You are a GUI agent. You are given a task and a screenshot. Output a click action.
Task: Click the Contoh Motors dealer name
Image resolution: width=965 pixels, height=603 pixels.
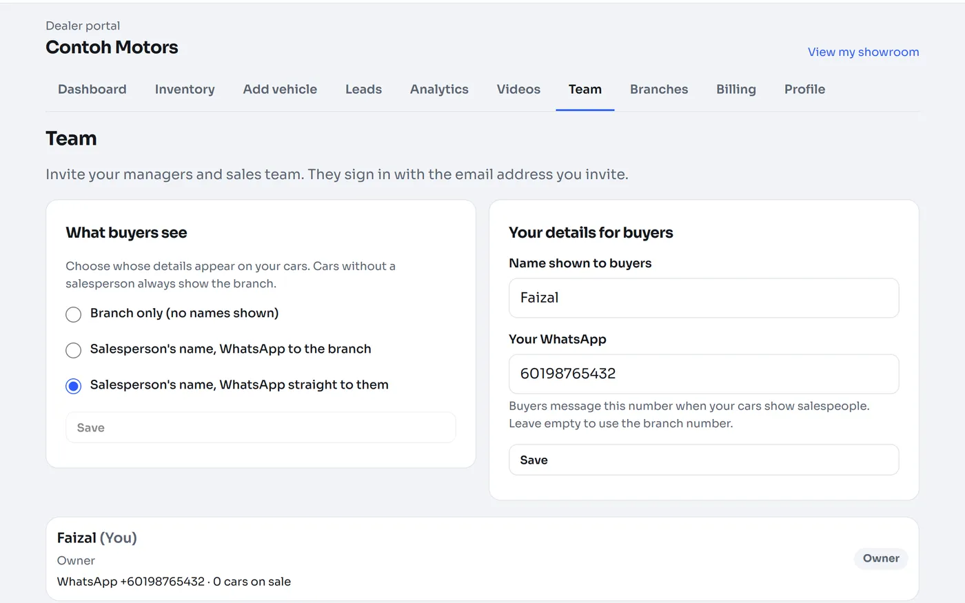pyautogui.click(x=112, y=48)
